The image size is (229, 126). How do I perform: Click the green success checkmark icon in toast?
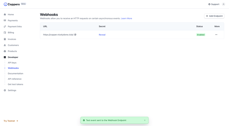point(84,120)
